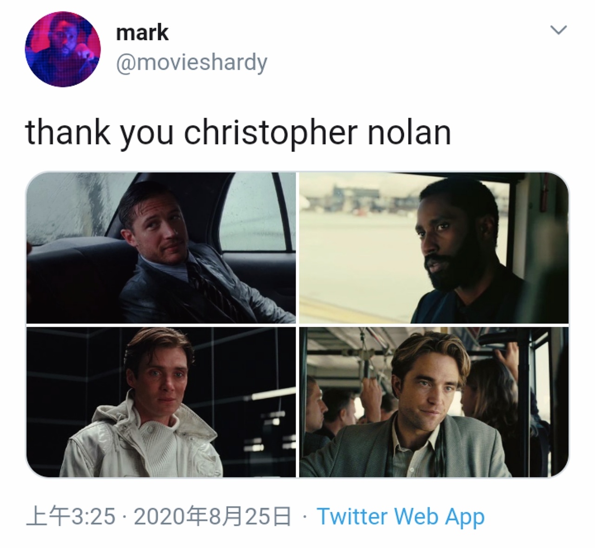Click the 上午3:25 timestamp

(x=71, y=516)
